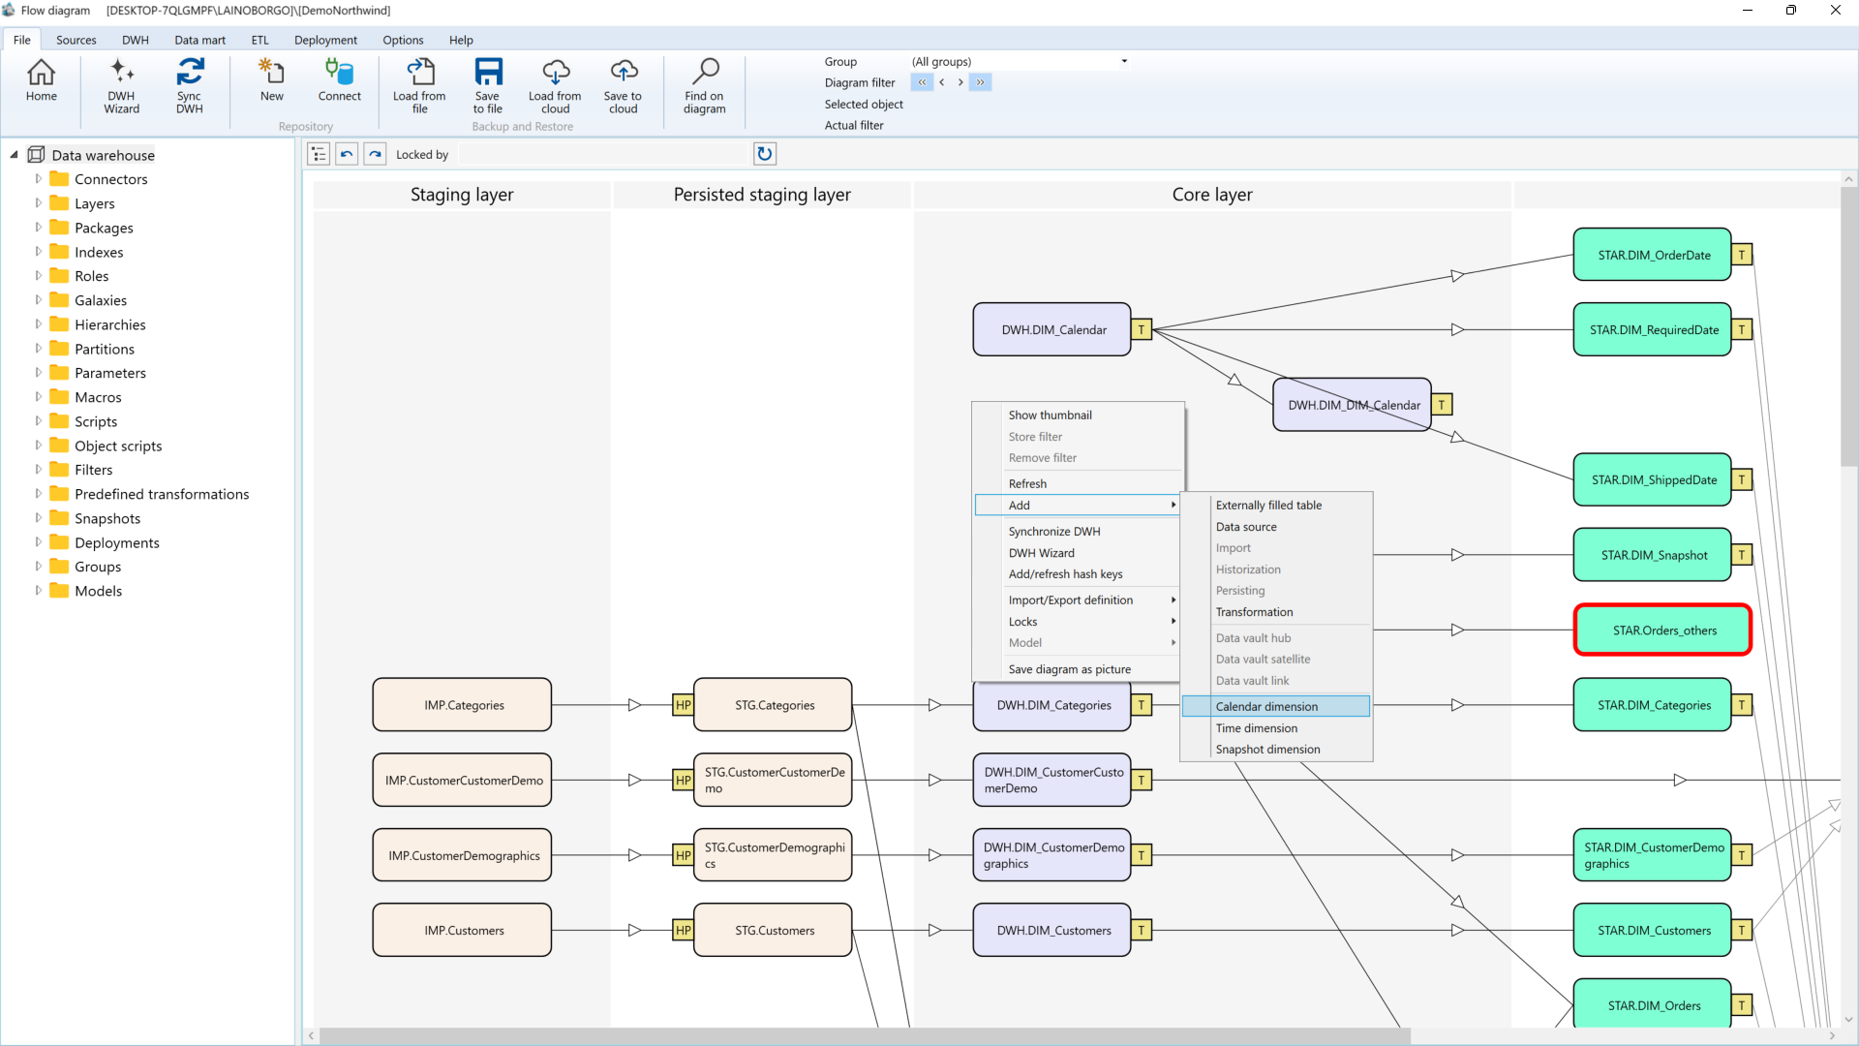The image size is (1859, 1046).
Task: Click the tree list toggle icon
Action: (x=319, y=154)
